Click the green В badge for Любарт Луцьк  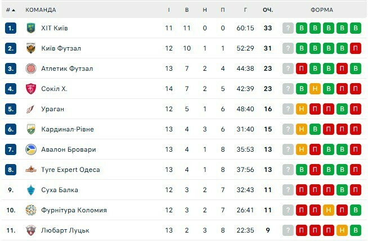[x=355, y=230]
